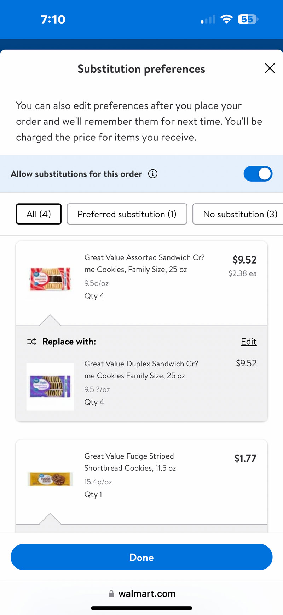
Task: Tap the info icon beside Allow substitutions
Action: coord(153,174)
